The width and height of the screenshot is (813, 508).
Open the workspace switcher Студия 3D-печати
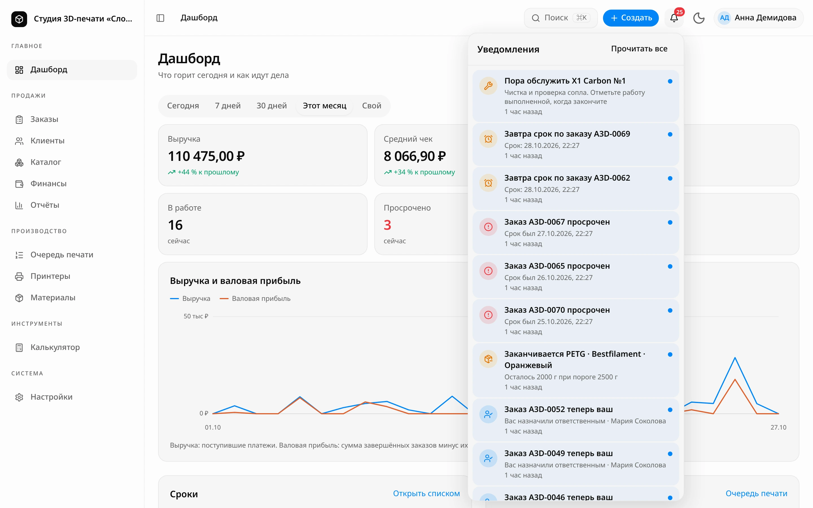click(x=72, y=18)
